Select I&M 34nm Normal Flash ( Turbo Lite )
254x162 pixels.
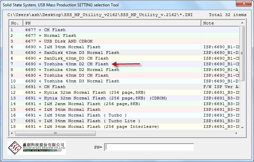click(124, 121)
